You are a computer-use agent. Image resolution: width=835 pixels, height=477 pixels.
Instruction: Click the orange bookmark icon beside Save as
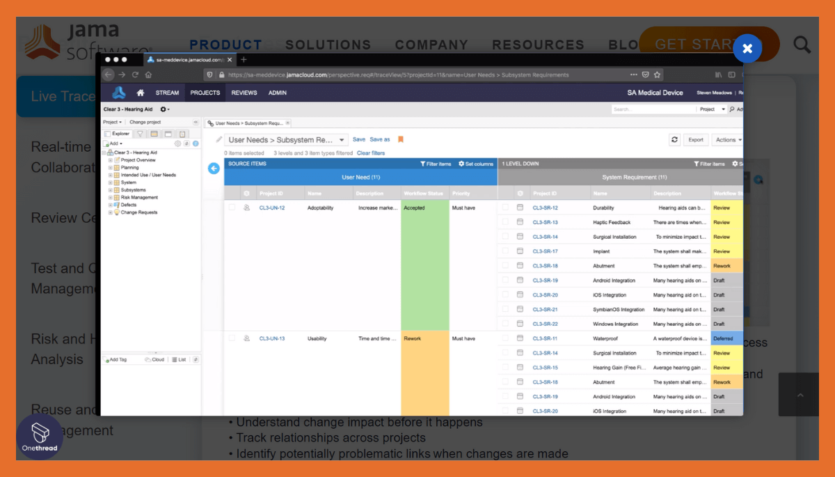tap(401, 139)
